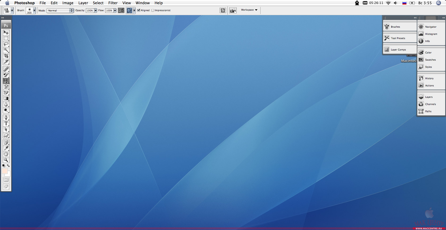Toggle the palettes button in options bar
The image size is (446, 230).
click(x=223, y=10)
